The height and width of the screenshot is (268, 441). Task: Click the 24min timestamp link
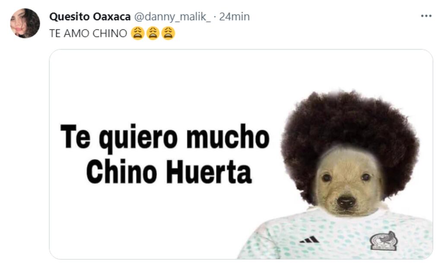tap(234, 16)
